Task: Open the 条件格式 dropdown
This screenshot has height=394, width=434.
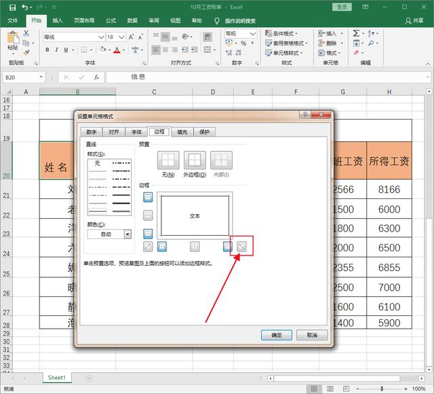Action: click(281, 33)
